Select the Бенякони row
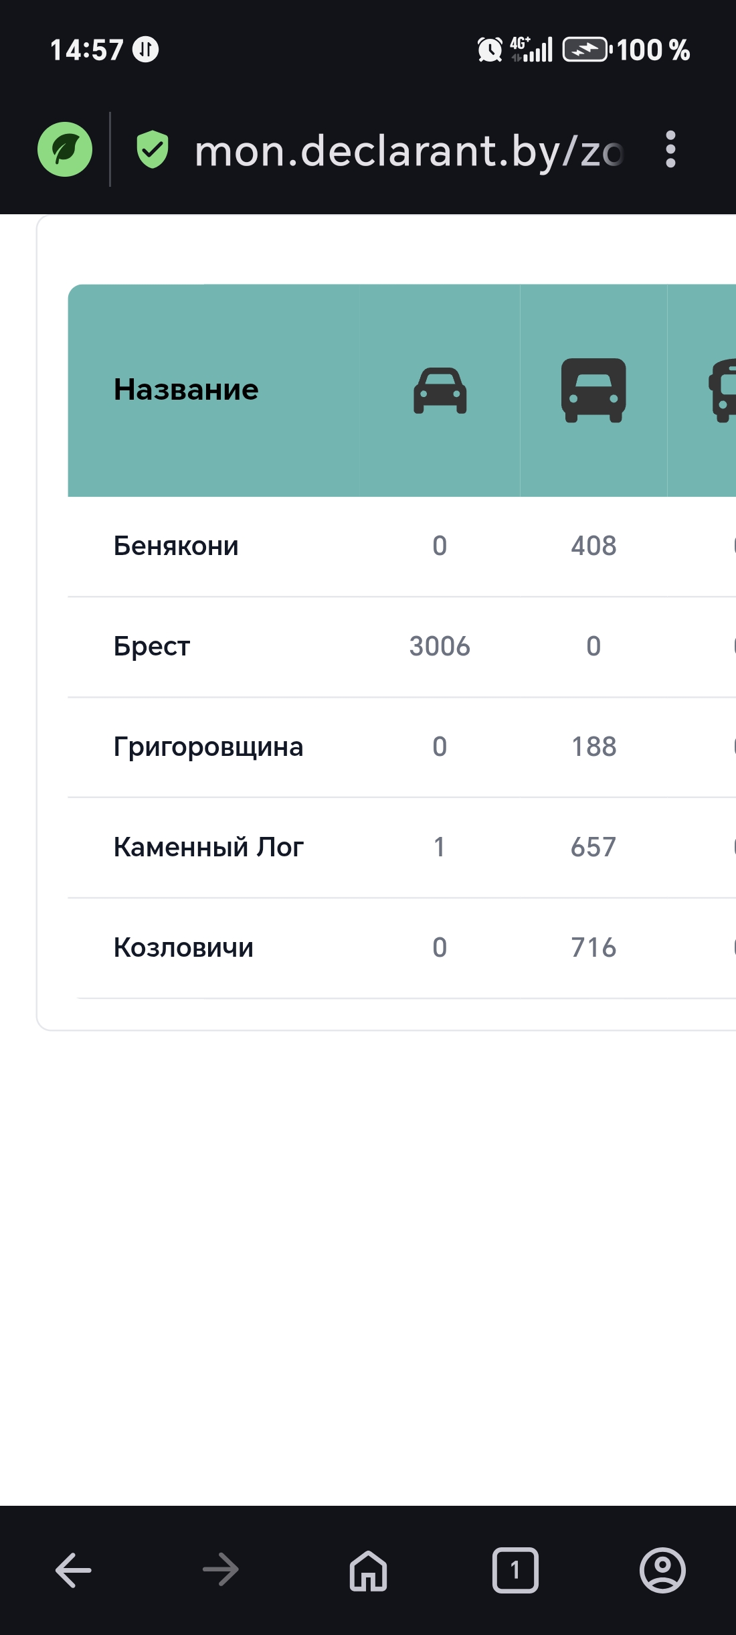The image size is (736, 1635). (176, 546)
